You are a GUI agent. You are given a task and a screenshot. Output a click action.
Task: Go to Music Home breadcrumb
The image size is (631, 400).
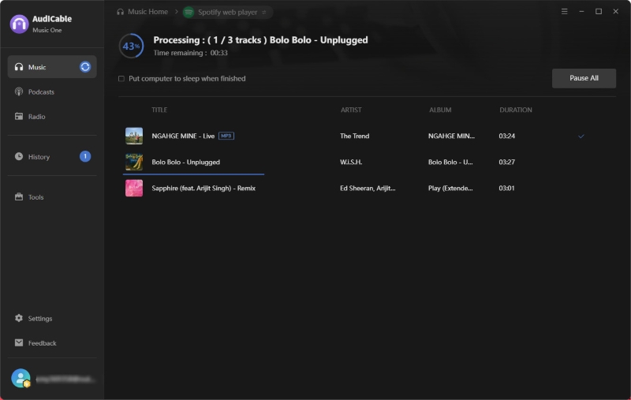pos(143,12)
